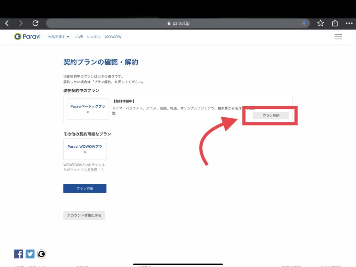Open the WOWOW menu item
This screenshot has width=356, height=267.
point(113,37)
